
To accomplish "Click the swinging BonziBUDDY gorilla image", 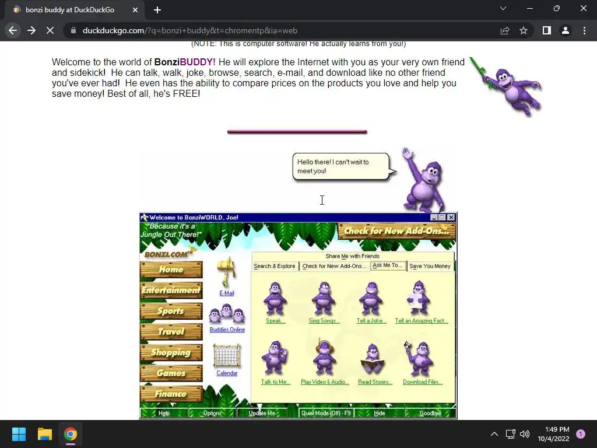I will pyautogui.click(x=507, y=87).
